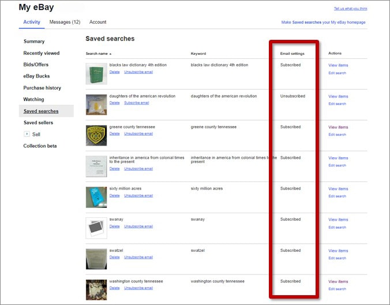The width and height of the screenshot is (390, 305).
Task: Delete the swanay saved search
Action: 114,226
